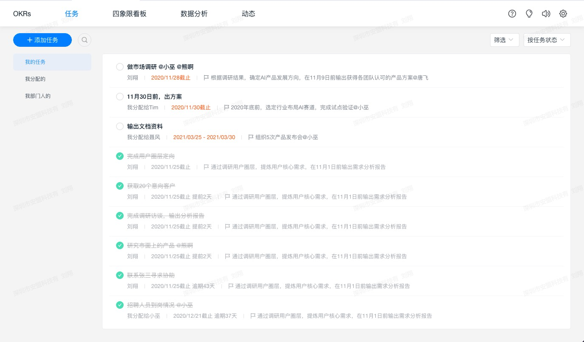Uncheck completed task 招聘人员到岗情况

click(120, 305)
